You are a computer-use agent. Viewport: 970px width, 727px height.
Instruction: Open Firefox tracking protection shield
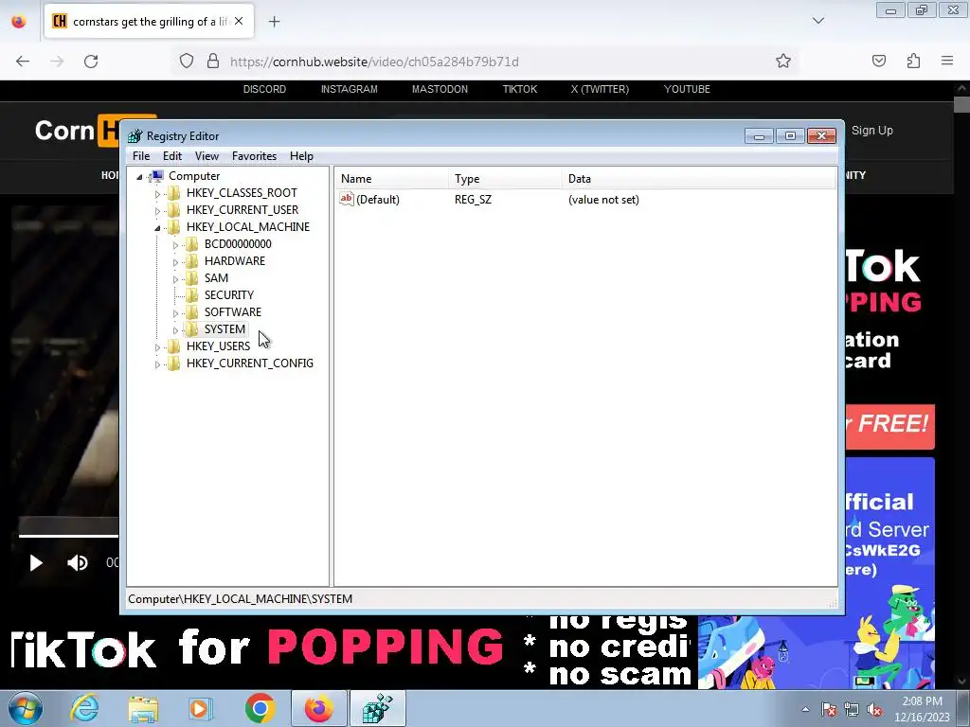coord(187,61)
